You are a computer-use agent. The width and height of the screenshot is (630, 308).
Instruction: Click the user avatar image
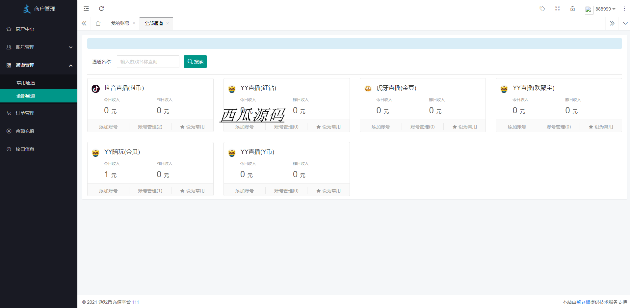(x=589, y=10)
